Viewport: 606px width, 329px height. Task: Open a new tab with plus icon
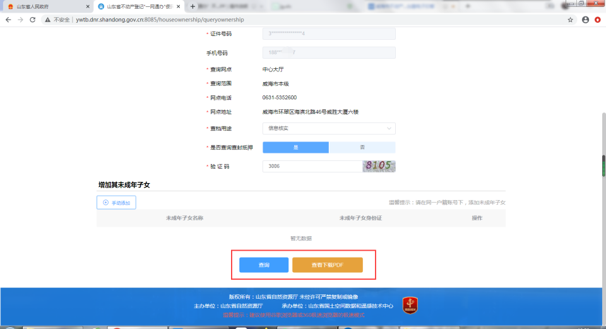193,6
